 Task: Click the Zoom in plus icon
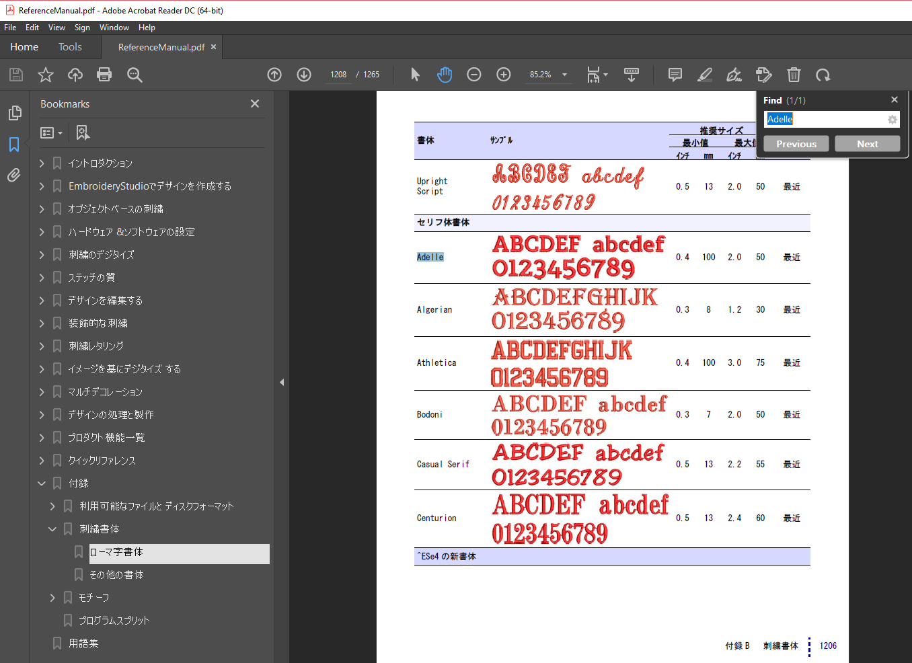point(504,75)
